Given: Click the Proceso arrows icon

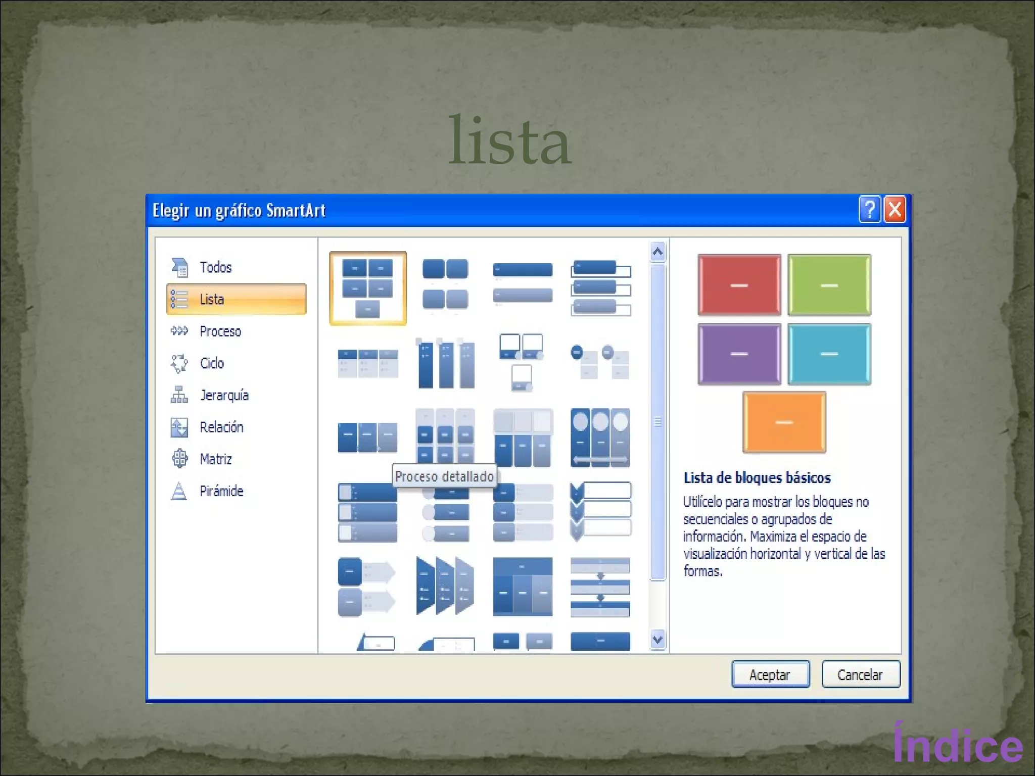Looking at the screenshot, I should pos(179,331).
